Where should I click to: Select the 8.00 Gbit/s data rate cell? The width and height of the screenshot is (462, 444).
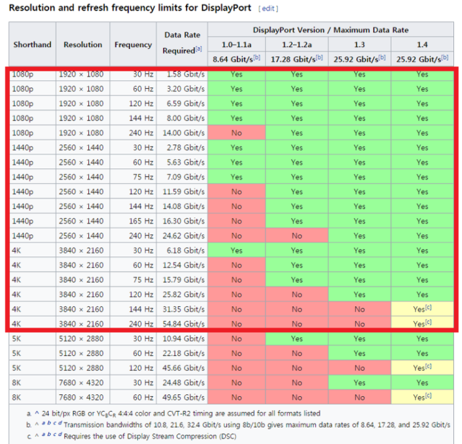(182, 118)
